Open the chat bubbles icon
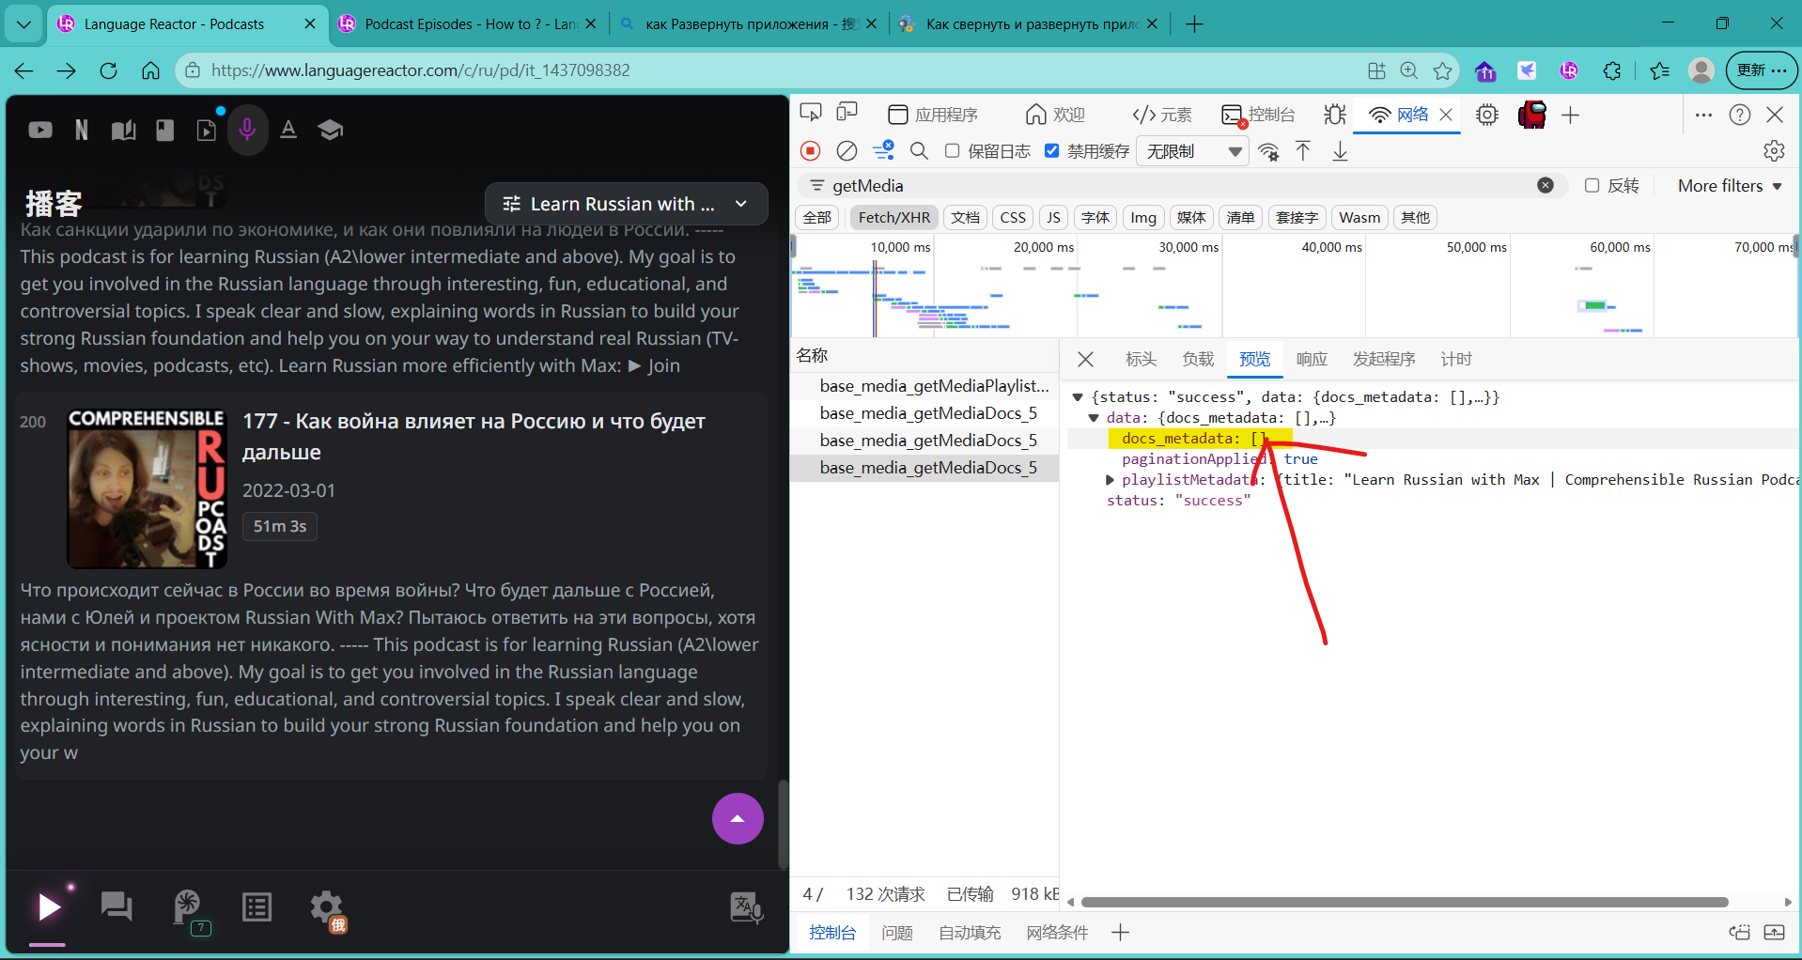 [x=117, y=906]
